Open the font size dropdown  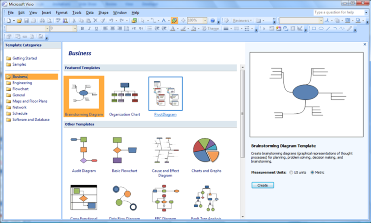click(x=75, y=29)
